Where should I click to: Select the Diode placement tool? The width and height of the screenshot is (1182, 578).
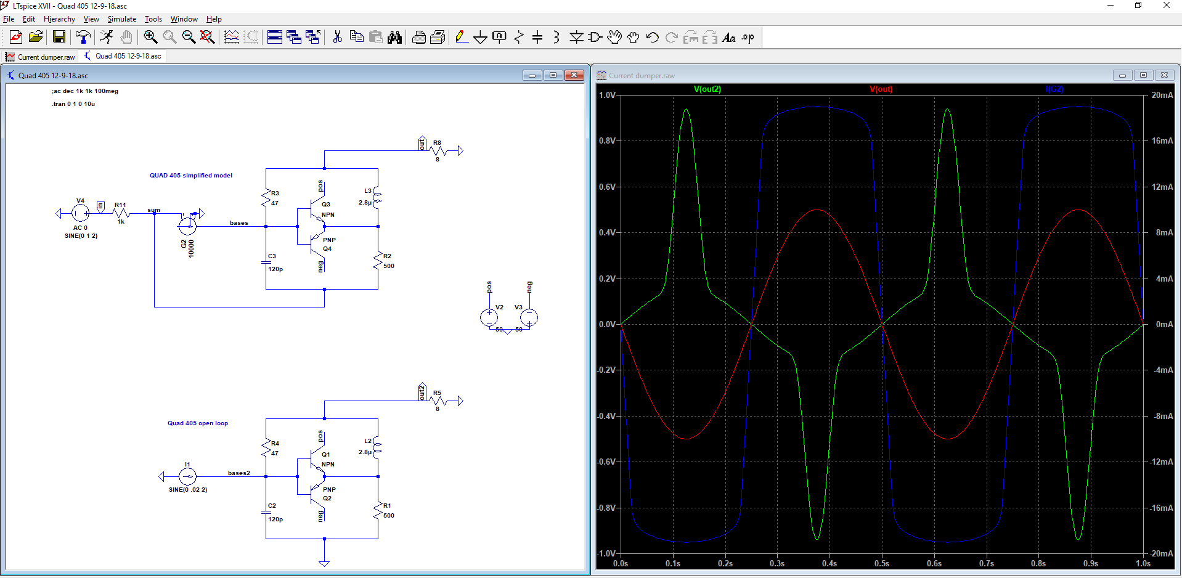tap(576, 38)
